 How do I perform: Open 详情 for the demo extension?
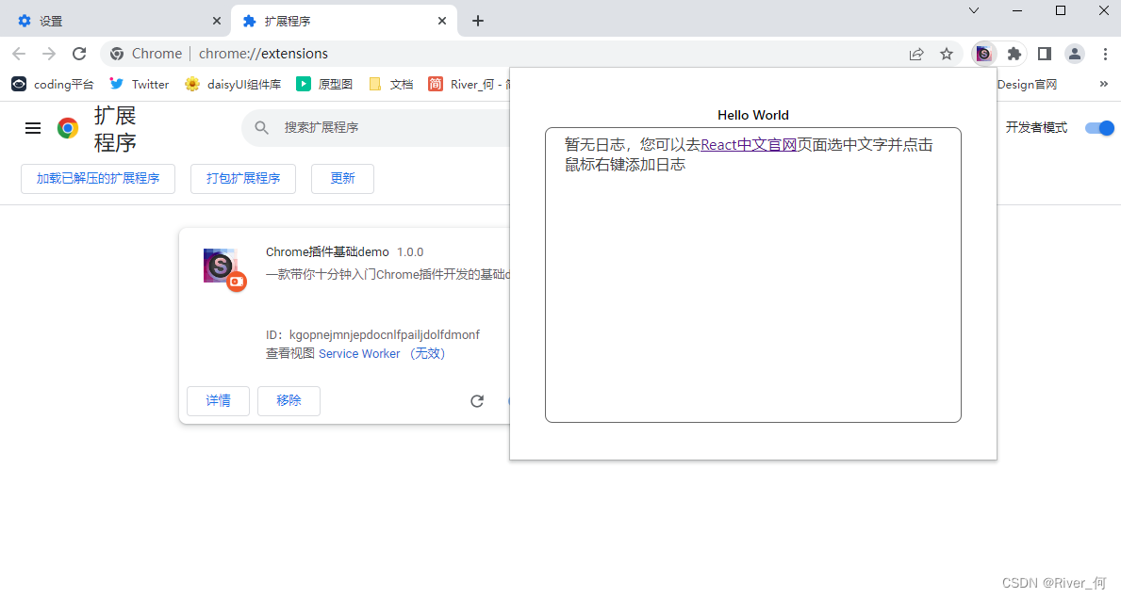(218, 401)
